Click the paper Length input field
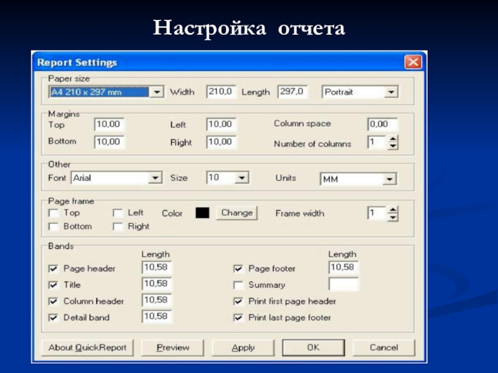The height and width of the screenshot is (373, 498). coord(293,91)
